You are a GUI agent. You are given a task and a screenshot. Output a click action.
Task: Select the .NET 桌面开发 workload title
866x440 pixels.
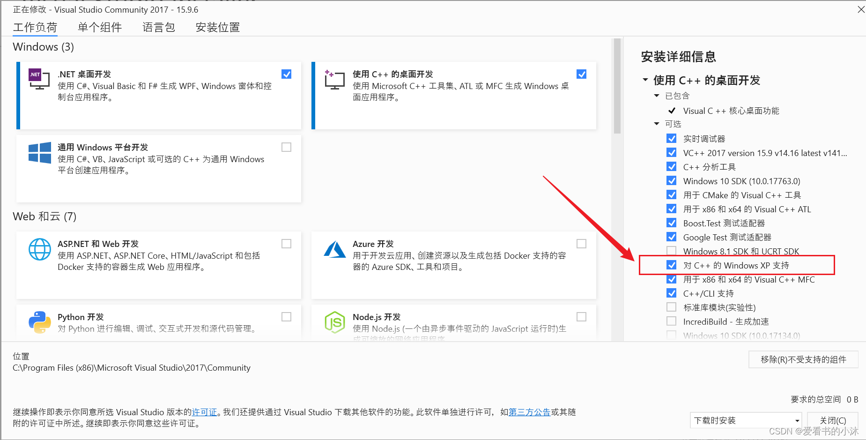pos(84,74)
